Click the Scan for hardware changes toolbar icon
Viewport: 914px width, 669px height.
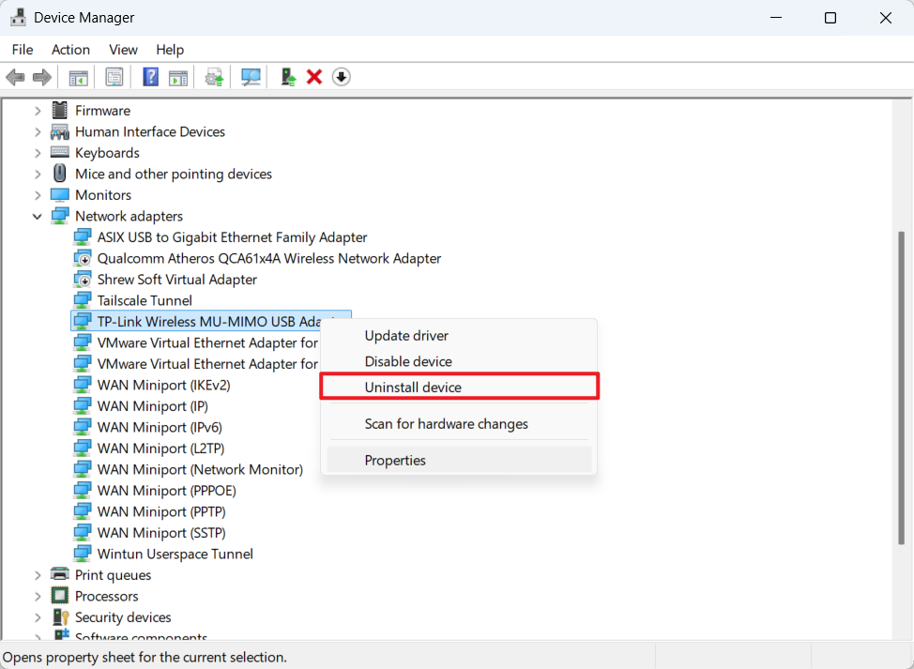pos(250,76)
